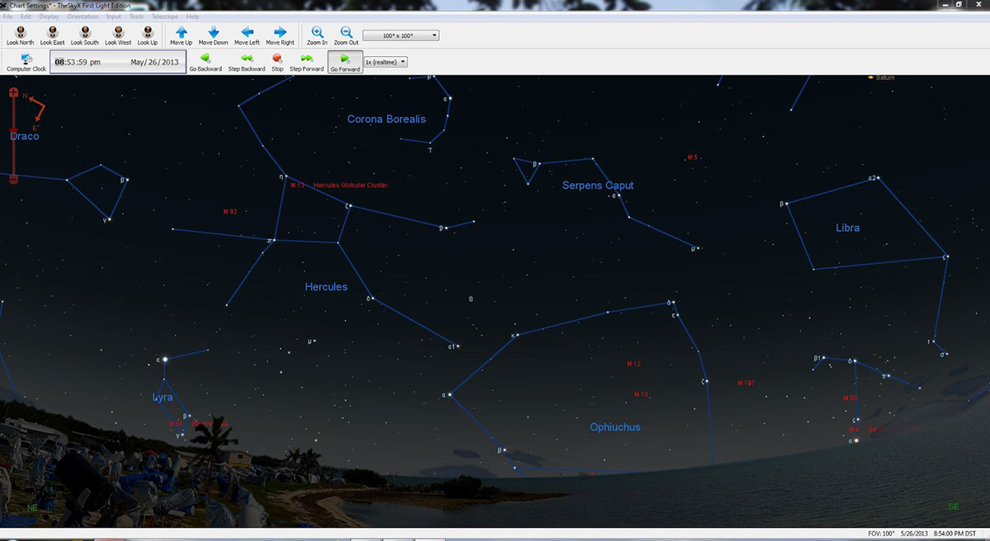Zoom In on the sky chart

point(317,35)
